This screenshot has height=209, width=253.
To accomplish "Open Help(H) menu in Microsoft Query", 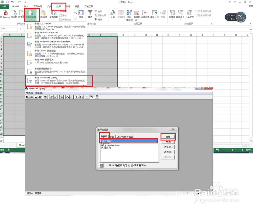I will tap(39, 93).
